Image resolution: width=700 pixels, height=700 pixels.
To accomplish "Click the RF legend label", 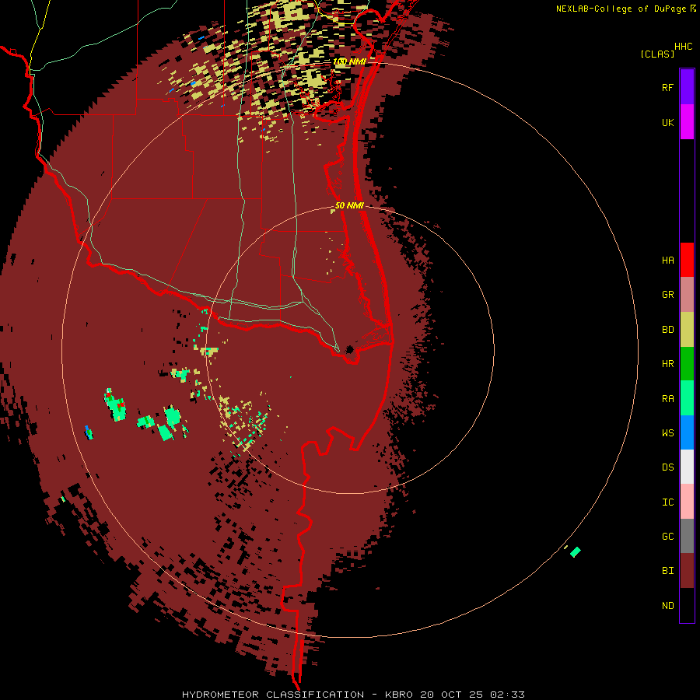I will (667, 87).
